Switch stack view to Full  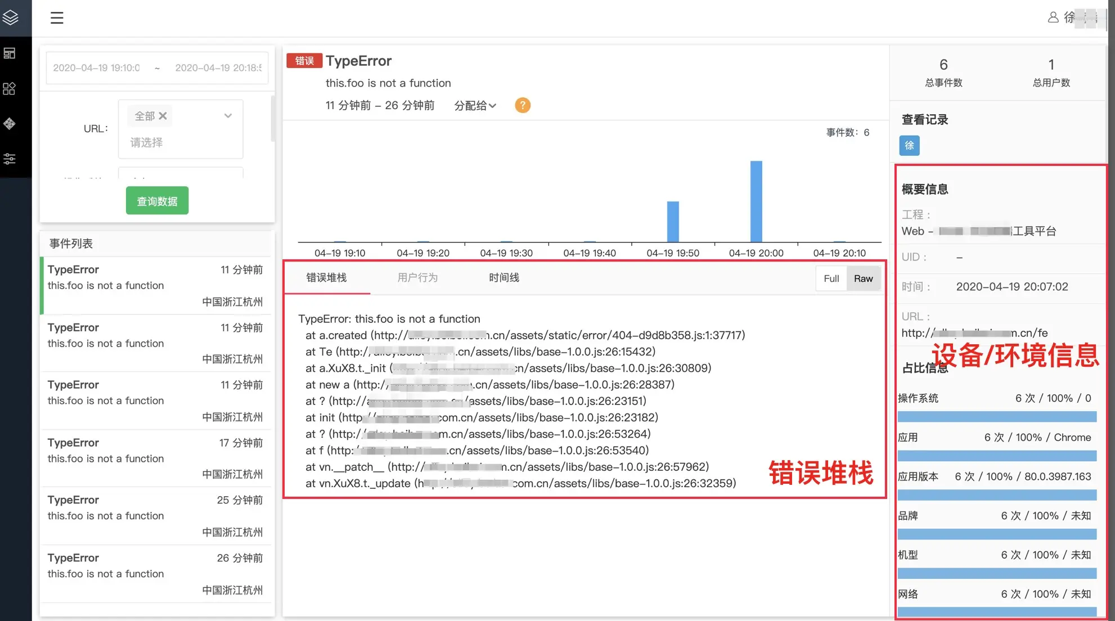tap(831, 278)
